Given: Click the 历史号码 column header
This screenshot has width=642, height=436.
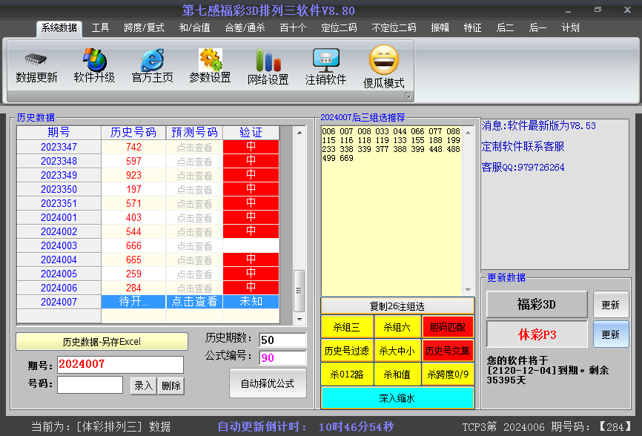Looking at the screenshot, I should pos(133,133).
